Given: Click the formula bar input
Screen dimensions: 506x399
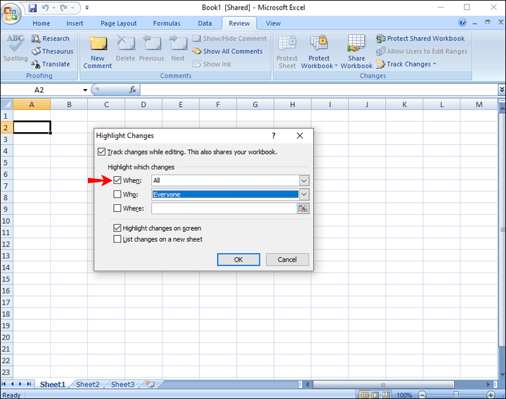Looking at the screenshot, I should [319, 90].
